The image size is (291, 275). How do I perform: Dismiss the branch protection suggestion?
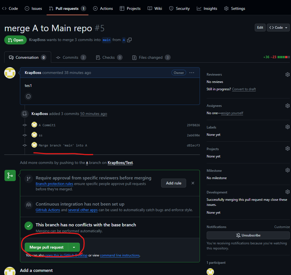(x=193, y=183)
